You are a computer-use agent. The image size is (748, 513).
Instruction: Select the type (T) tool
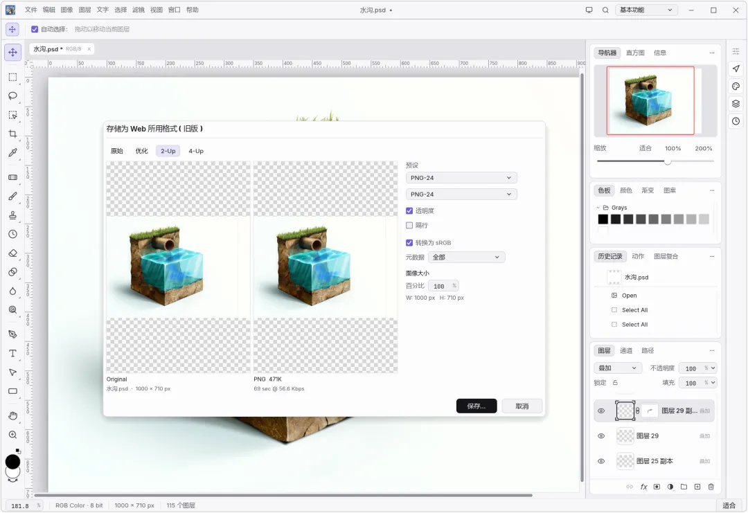tap(13, 353)
